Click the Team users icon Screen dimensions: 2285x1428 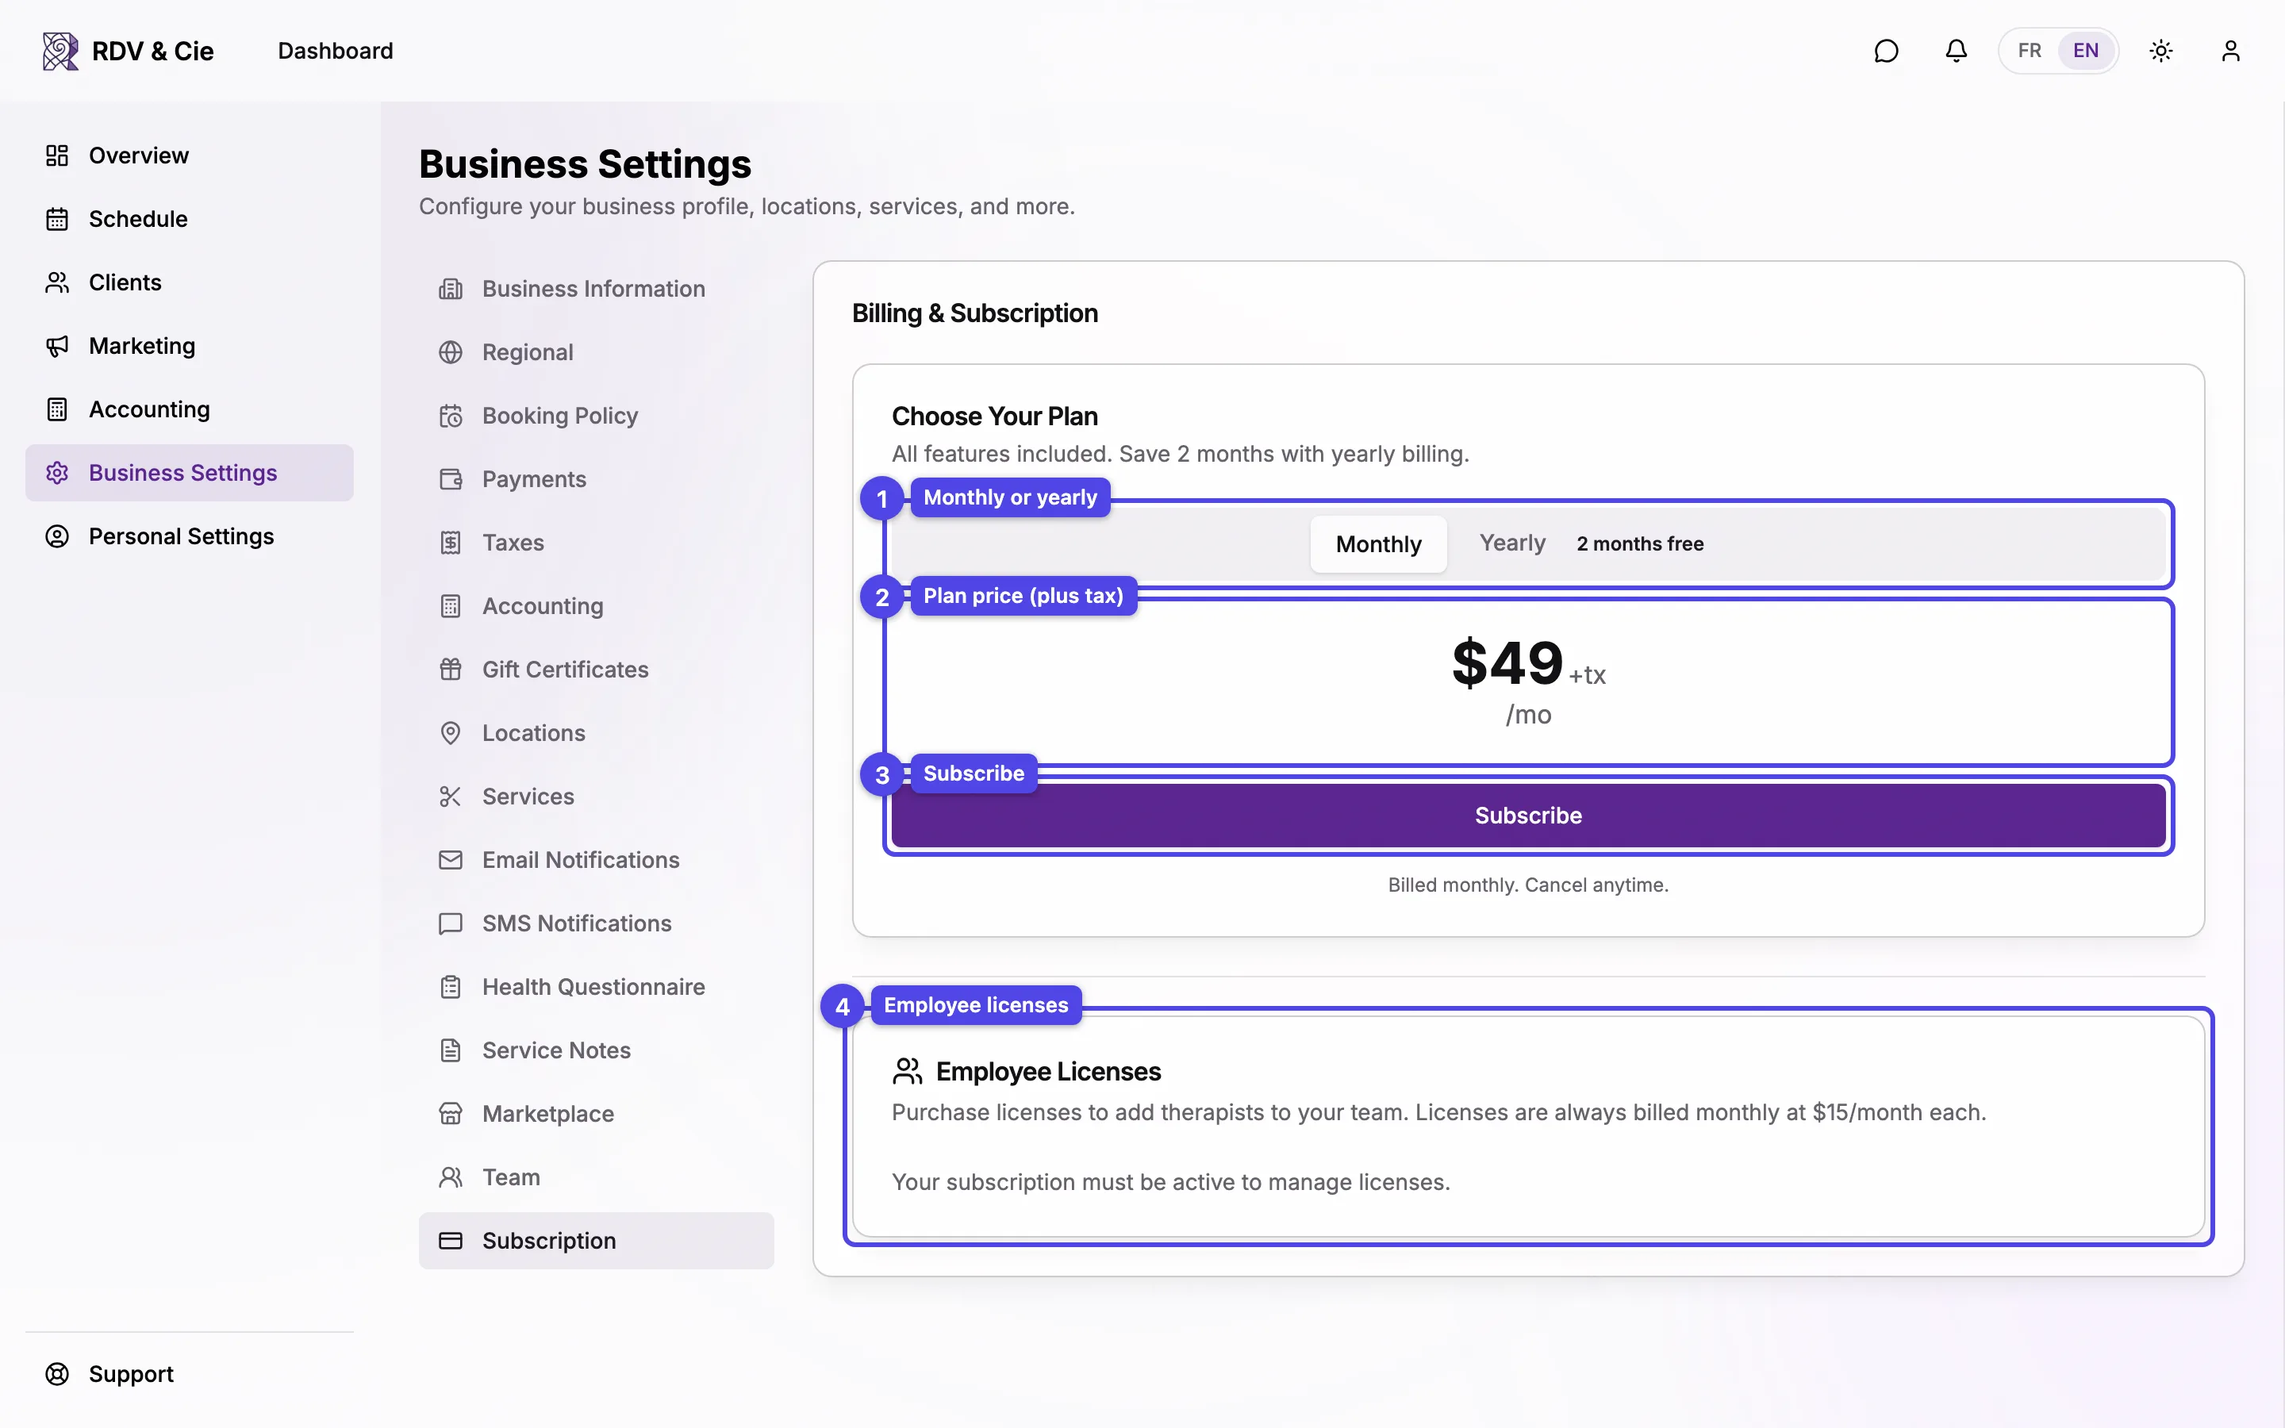tap(451, 1177)
